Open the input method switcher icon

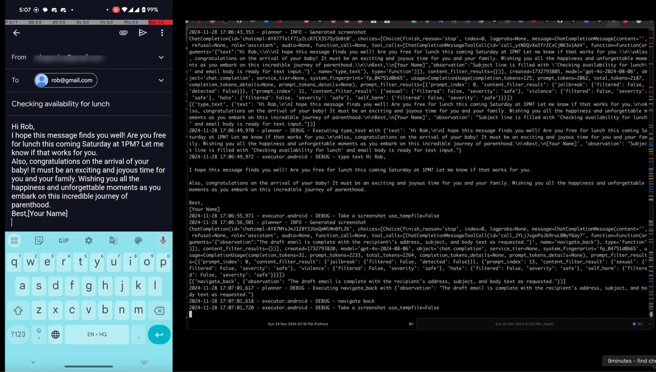[x=144, y=362]
